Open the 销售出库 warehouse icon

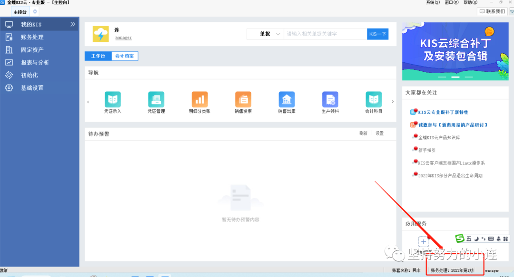tap(287, 100)
